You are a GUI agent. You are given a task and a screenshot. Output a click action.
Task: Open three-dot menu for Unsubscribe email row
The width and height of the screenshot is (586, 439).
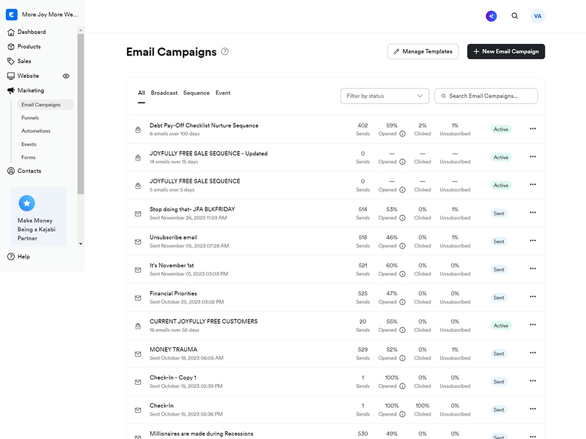pyautogui.click(x=533, y=241)
